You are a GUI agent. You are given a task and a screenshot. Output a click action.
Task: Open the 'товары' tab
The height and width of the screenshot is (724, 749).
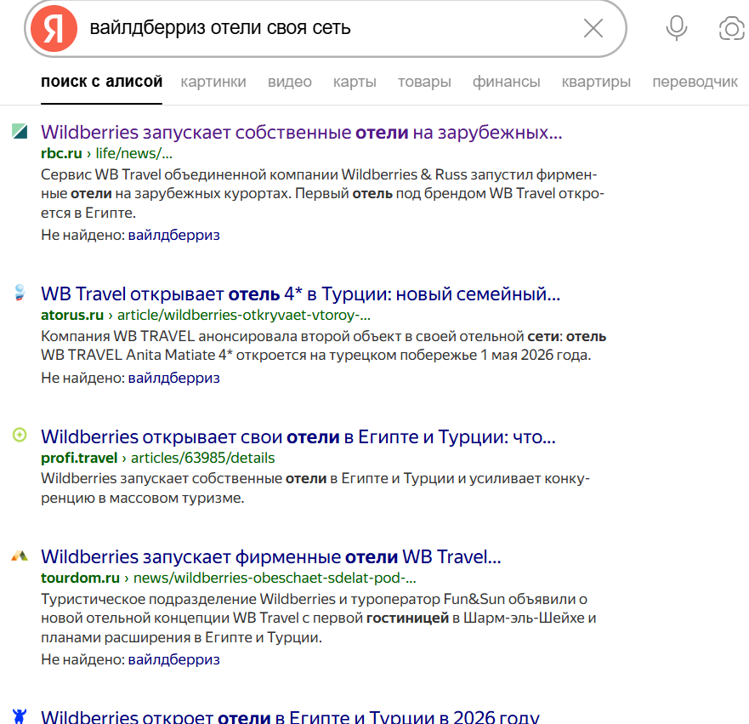[424, 82]
